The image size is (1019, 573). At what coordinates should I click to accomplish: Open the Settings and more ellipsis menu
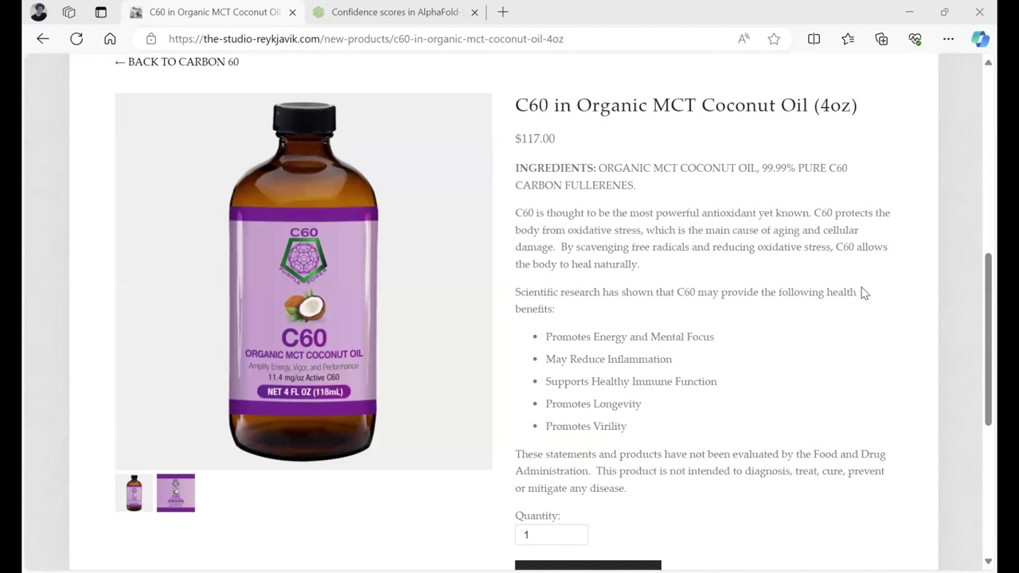coord(948,38)
